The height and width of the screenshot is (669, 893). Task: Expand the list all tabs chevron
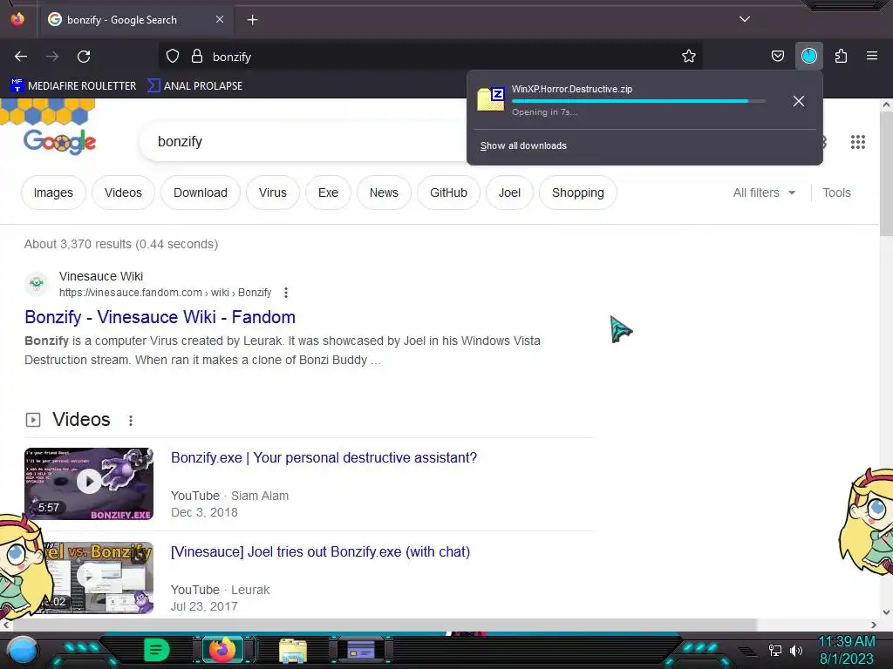tap(745, 19)
